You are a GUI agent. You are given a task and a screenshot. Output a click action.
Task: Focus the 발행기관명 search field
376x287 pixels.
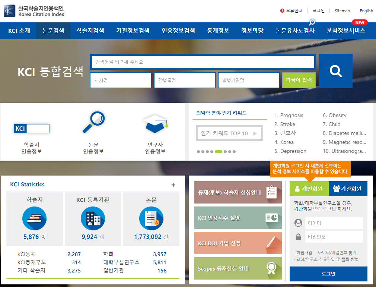(x=249, y=80)
